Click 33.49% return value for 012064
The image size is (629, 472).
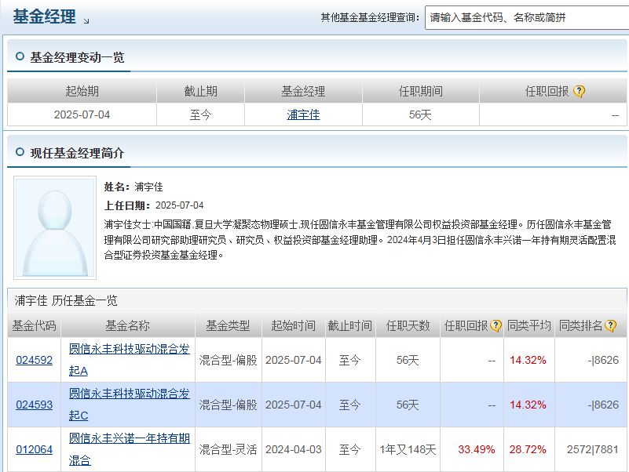point(476,449)
